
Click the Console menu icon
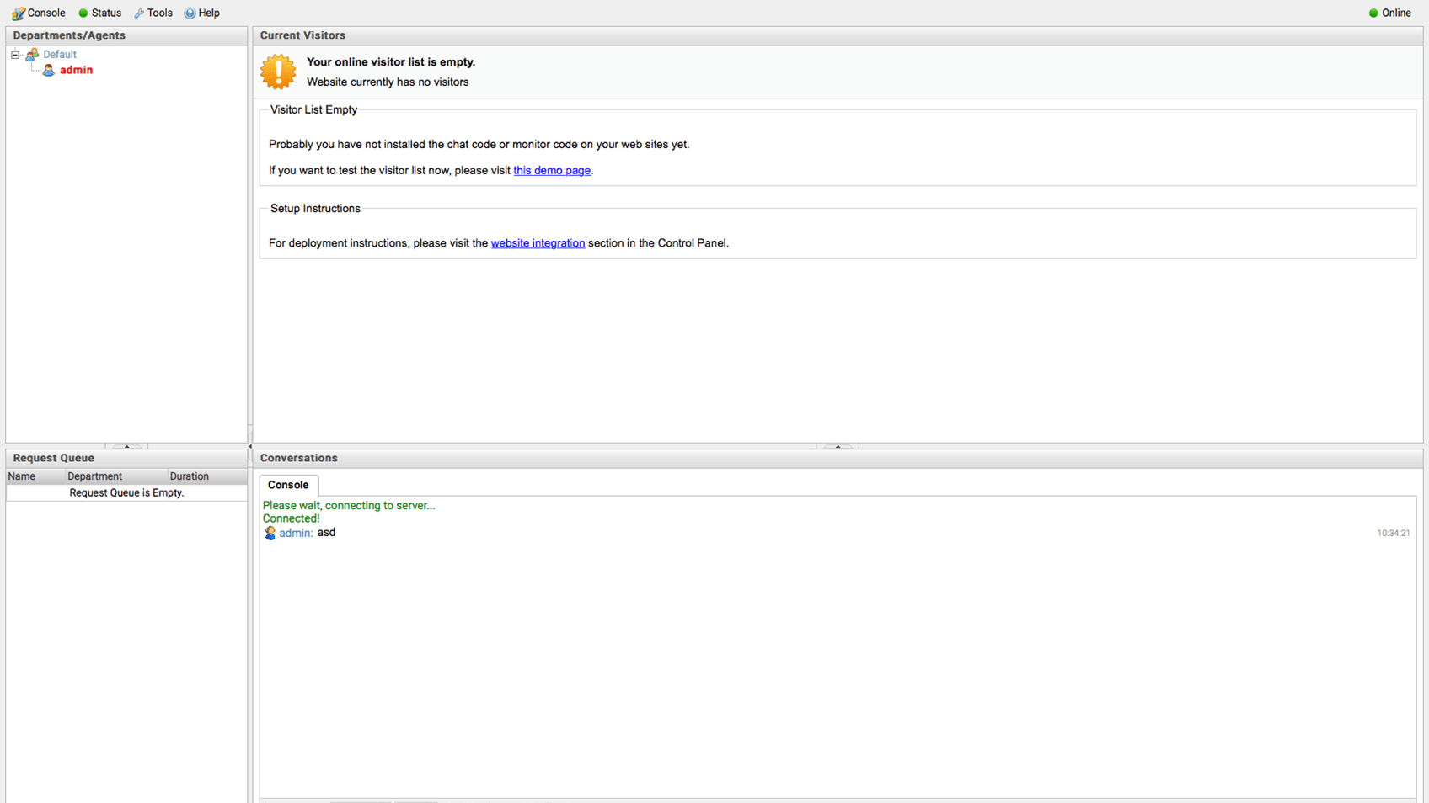tap(18, 13)
